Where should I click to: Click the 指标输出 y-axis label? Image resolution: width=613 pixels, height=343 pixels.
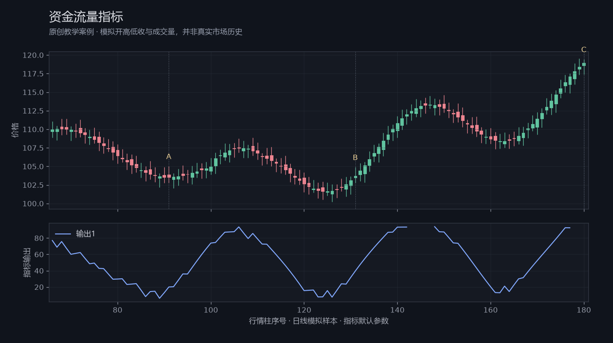click(x=27, y=263)
